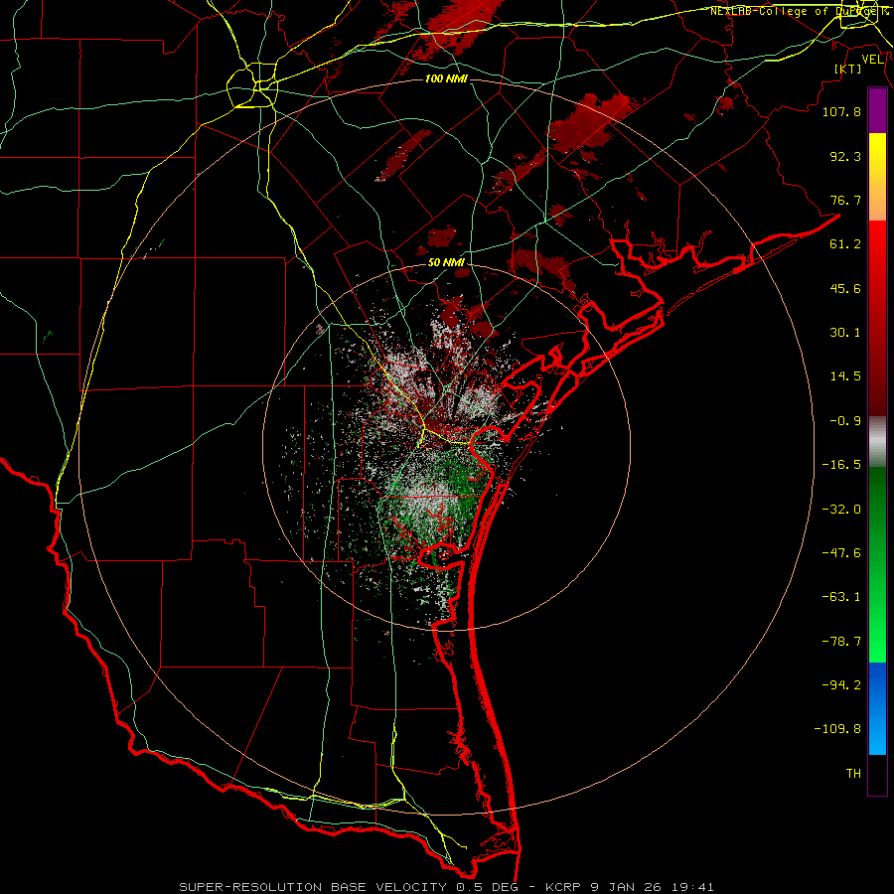Click the Super-Resolution Base Velocity caption text
Image resolution: width=894 pixels, height=894 pixels.
[446, 887]
